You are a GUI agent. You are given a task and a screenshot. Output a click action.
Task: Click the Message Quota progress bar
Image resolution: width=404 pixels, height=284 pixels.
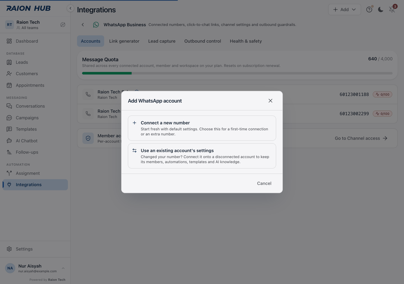(237, 73)
